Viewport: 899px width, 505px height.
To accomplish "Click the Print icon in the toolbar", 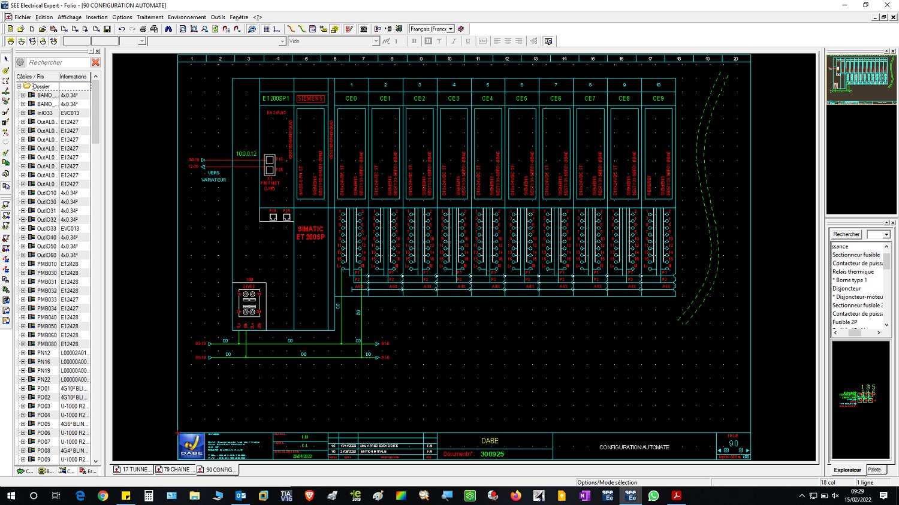I will (143, 29).
